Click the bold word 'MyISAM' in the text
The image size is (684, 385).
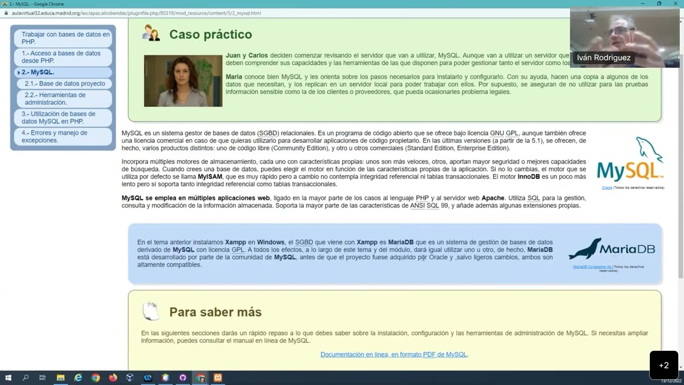point(210,176)
